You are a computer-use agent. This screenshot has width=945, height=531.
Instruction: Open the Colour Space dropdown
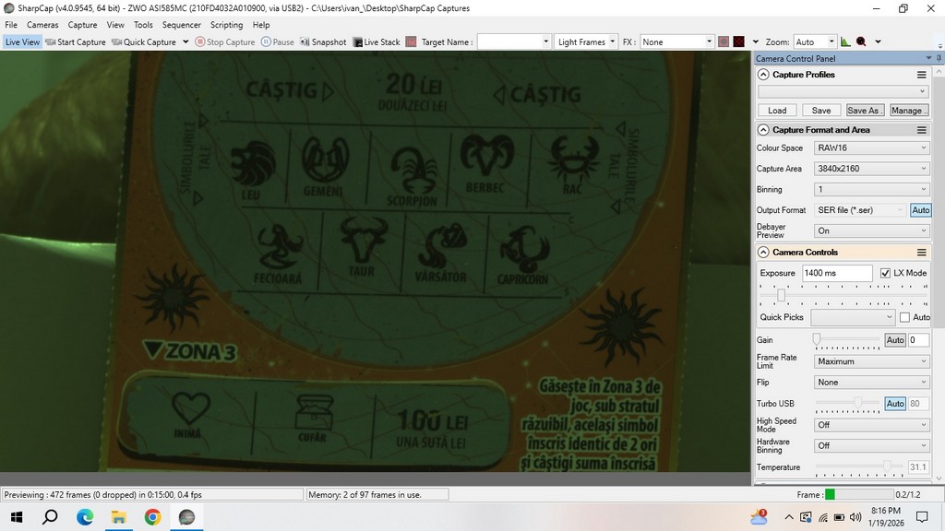870,147
